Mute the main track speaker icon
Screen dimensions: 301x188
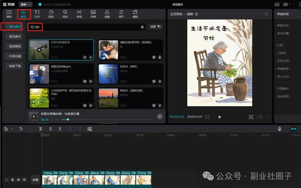pos(24,180)
